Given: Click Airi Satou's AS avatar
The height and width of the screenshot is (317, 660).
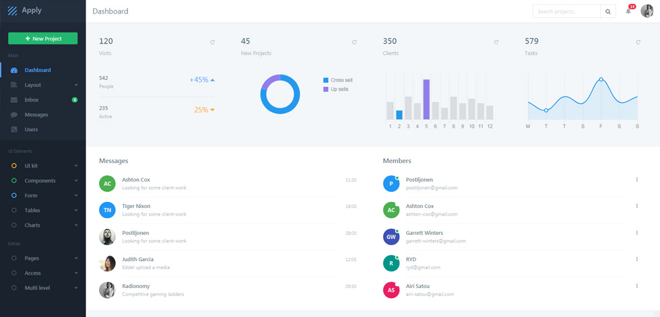Looking at the screenshot, I should (391, 290).
